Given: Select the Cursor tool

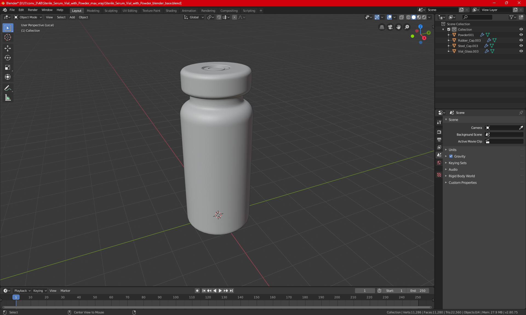Looking at the screenshot, I should pos(8,37).
